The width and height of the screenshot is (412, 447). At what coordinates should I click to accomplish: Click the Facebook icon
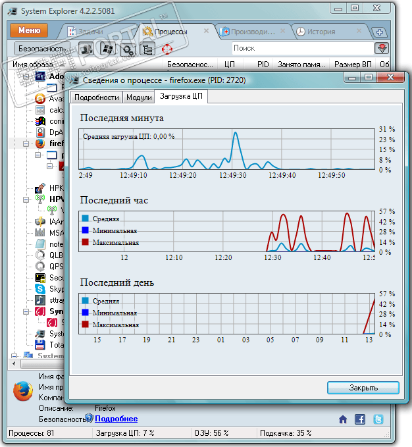point(360,419)
